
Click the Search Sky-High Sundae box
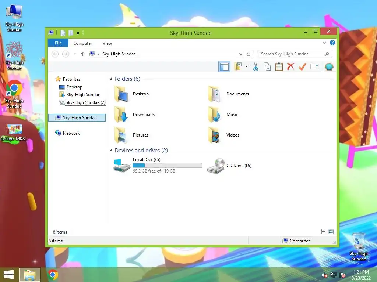point(295,54)
